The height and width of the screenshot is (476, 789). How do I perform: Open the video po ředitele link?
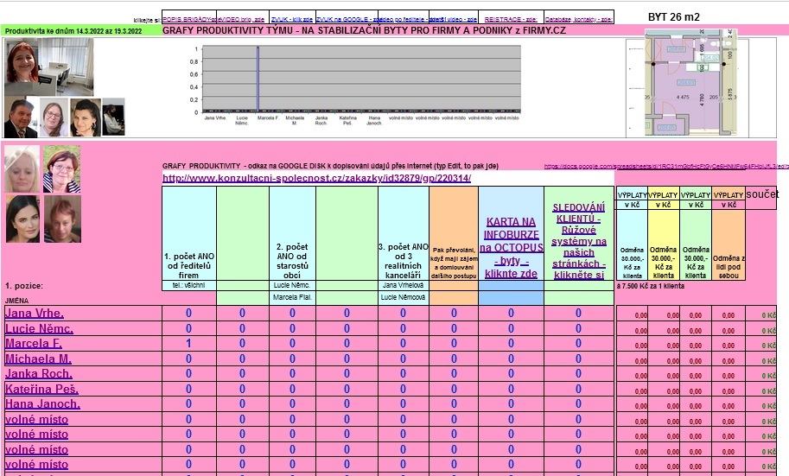(404, 19)
